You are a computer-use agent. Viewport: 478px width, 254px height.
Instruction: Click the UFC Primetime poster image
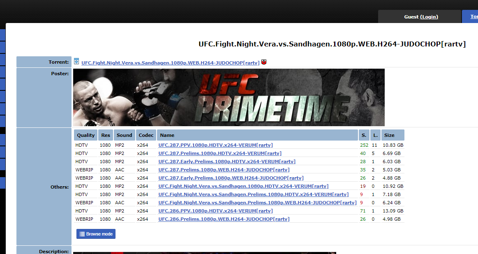pyautogui.click(x=229, y=97)
